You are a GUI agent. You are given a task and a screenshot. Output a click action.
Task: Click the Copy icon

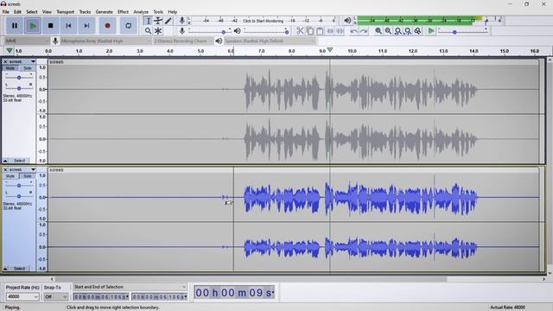[x=309, y=31]
